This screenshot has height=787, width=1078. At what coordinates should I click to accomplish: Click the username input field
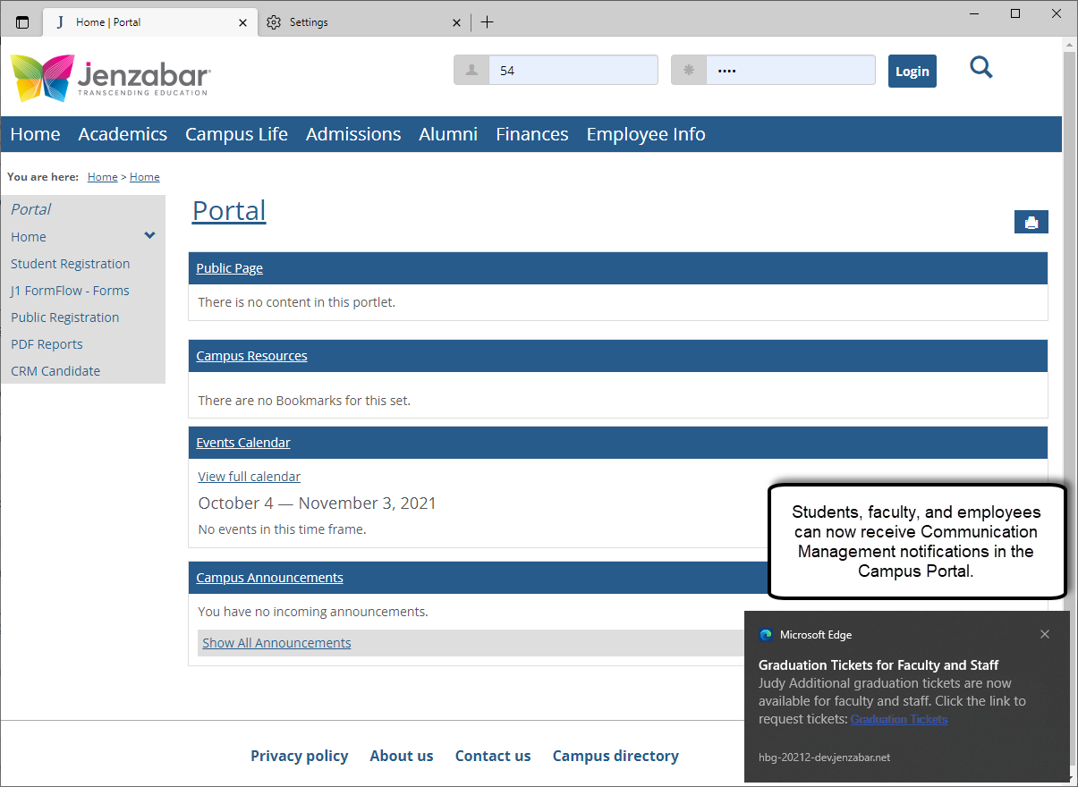pyautogui.click(x=573, y=70)
